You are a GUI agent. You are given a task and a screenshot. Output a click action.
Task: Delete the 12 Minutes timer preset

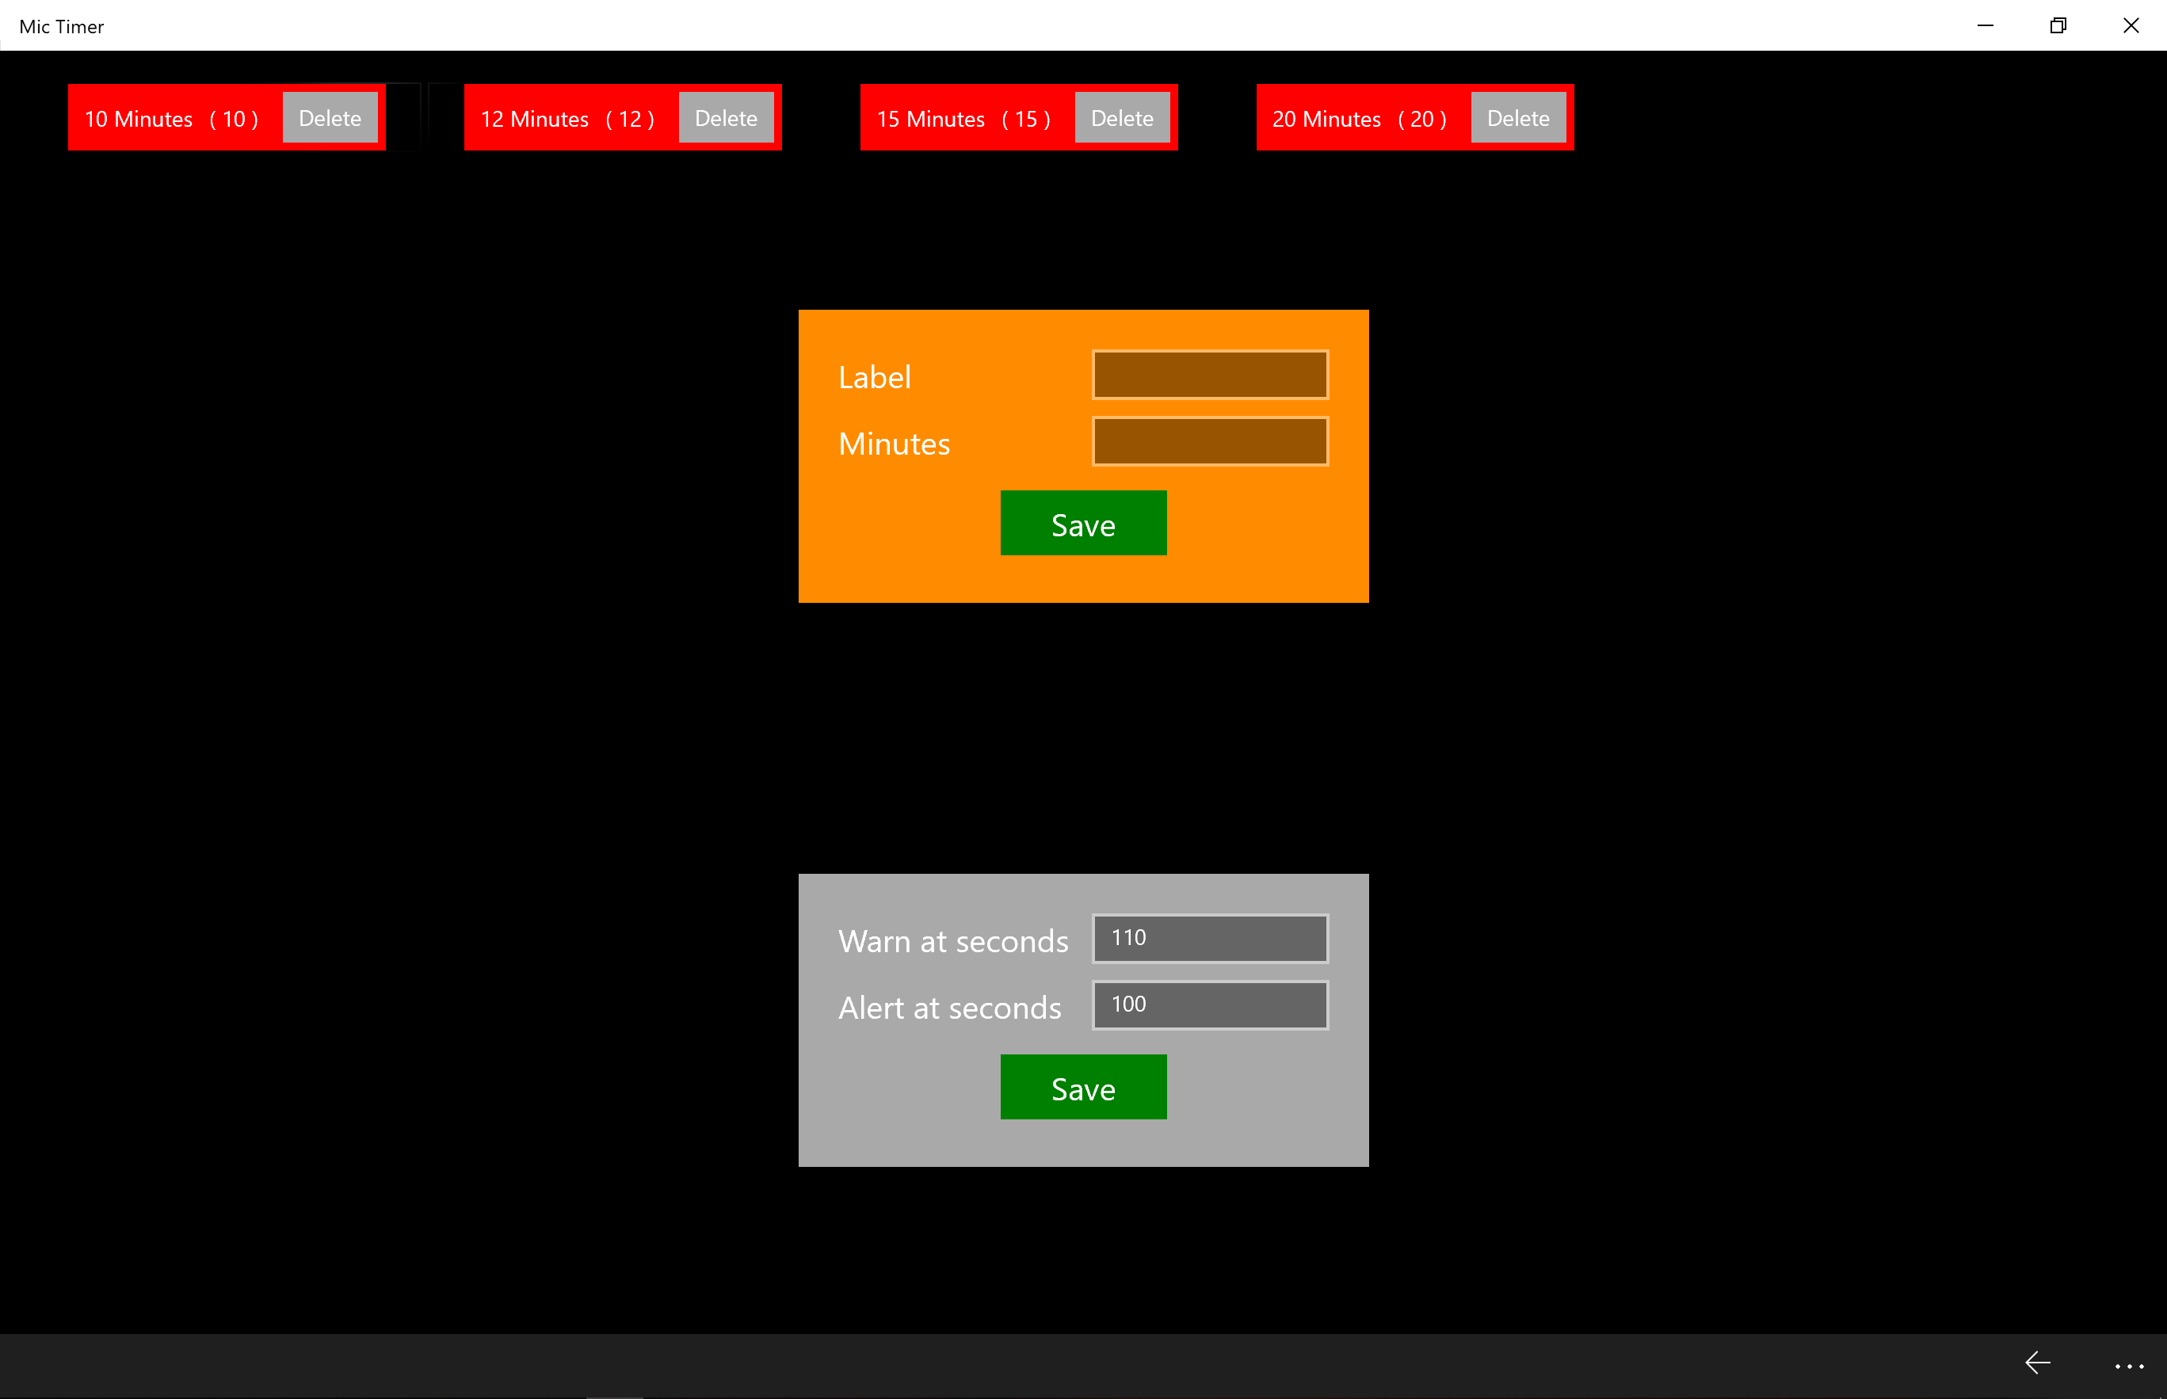pyautogui.click(x=726, y=118)
